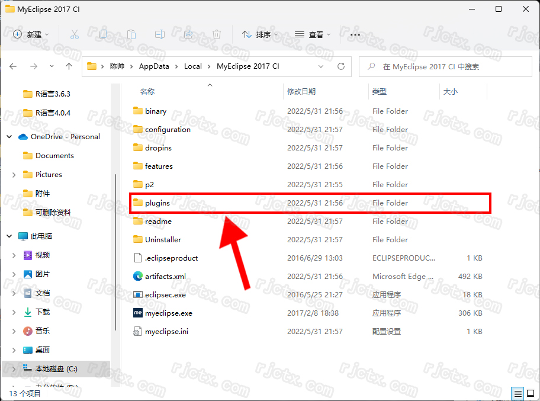The image size is (540, 401).
Task: Click the Delete trash can icon
Action: (217, 35)
